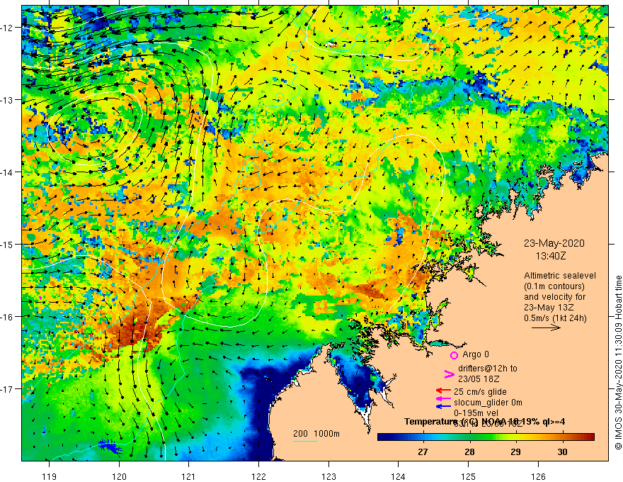Click the latitude axis label -16
The height and width of the screenshot is (482, 623).
pyautogui.click(x=7, y=317)
